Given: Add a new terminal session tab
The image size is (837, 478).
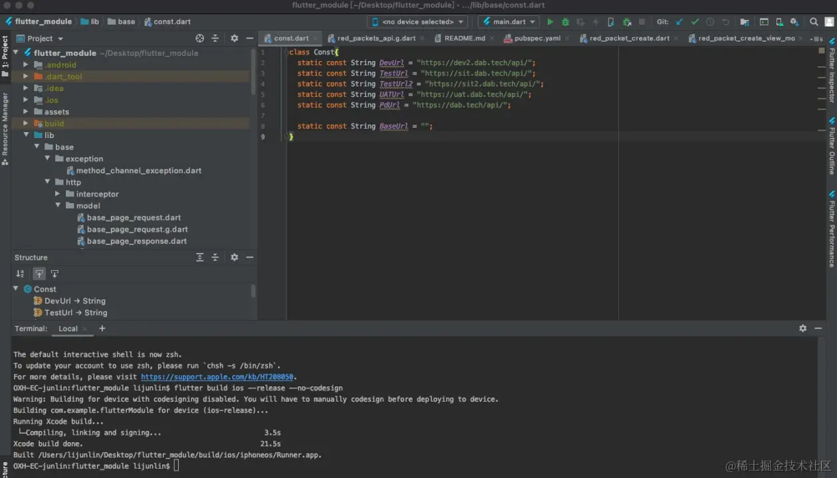Looking at the screenshot, I should tap(102, 329).
